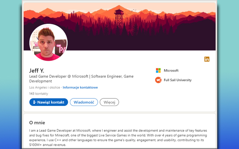The width and height of the screenshot is (239, 149).
Task: Click the LinkedIn logo icon
Action: click(207, 59)
